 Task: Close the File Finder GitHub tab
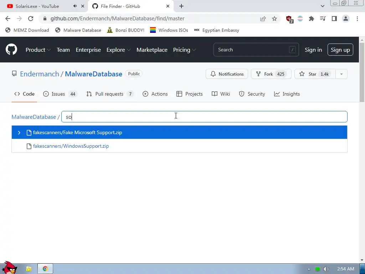(168, 6)
